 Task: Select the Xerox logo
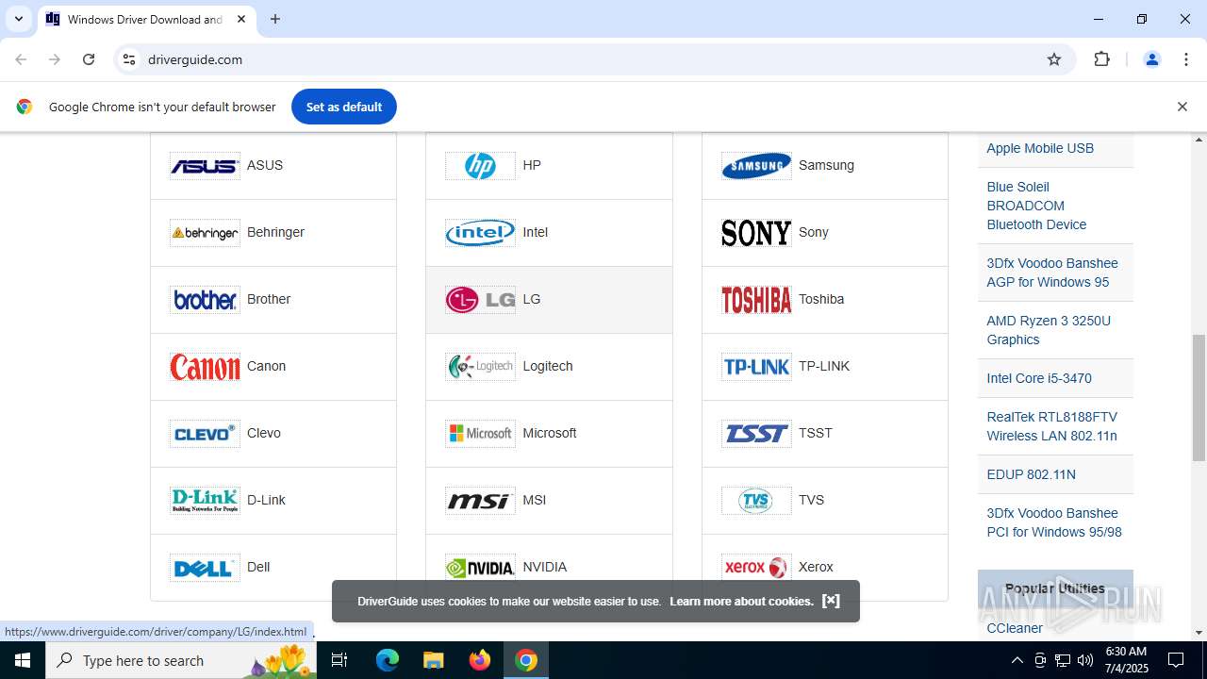[x=756, y=568]
